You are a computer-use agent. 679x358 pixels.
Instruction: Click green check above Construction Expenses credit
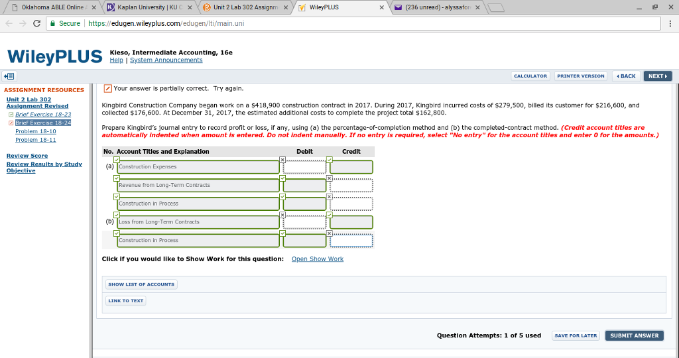pyautogui.click(x=330, y=160)
